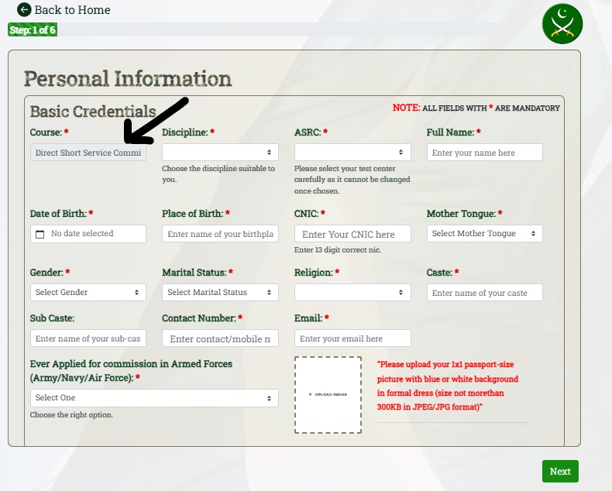Screen dimensions: 612x491
Task: Click the 'Choose the right option.' hint
Action: 71,414
